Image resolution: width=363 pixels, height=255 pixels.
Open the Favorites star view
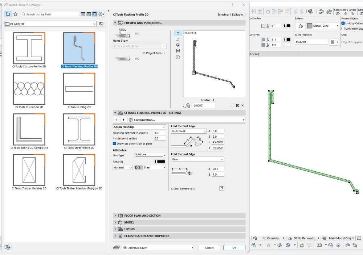click(15, 14)
